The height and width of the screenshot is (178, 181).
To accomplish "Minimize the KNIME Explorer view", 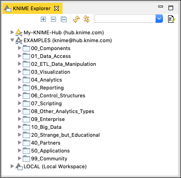I will pos(161,6).
